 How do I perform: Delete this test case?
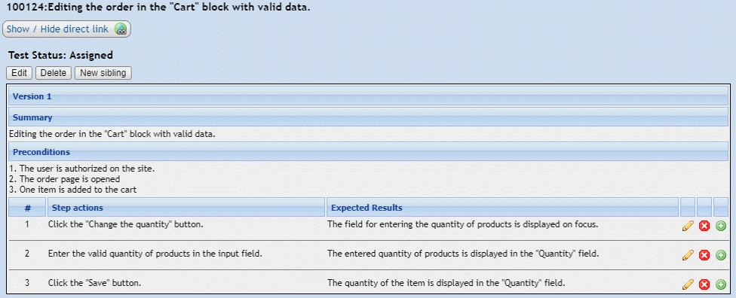coord(54,73)
